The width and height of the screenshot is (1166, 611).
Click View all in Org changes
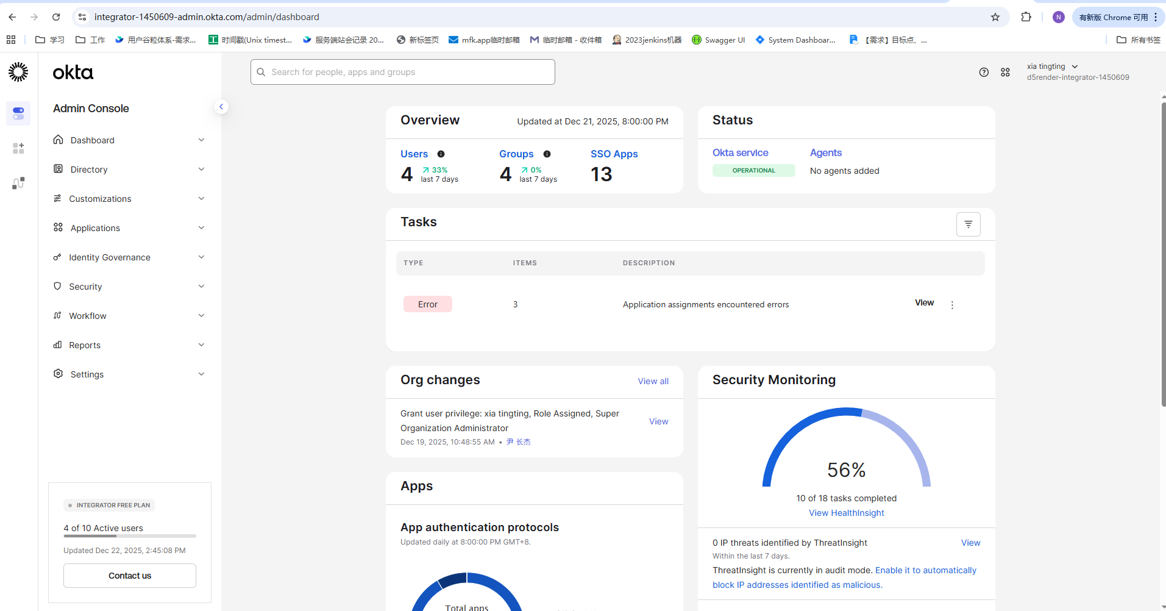click(653, 381)
